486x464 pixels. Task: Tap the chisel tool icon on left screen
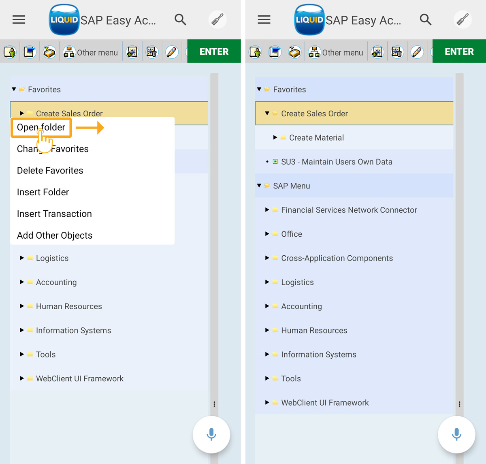(217, 19)
